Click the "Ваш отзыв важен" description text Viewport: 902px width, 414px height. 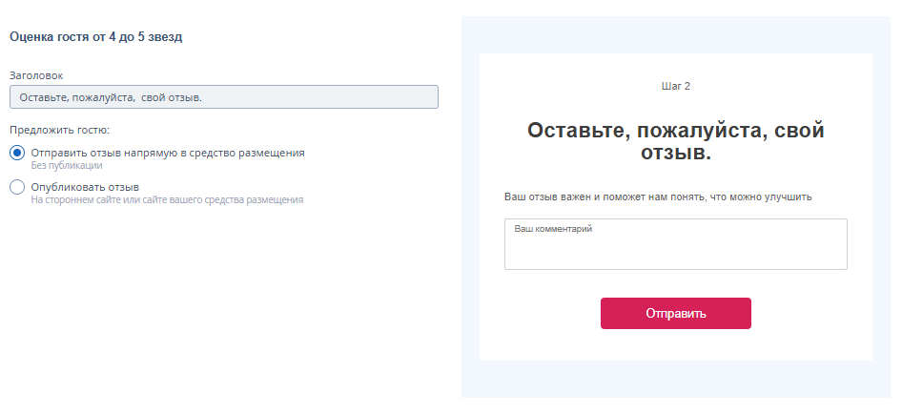pyautogui.click(x=657, y=197)
